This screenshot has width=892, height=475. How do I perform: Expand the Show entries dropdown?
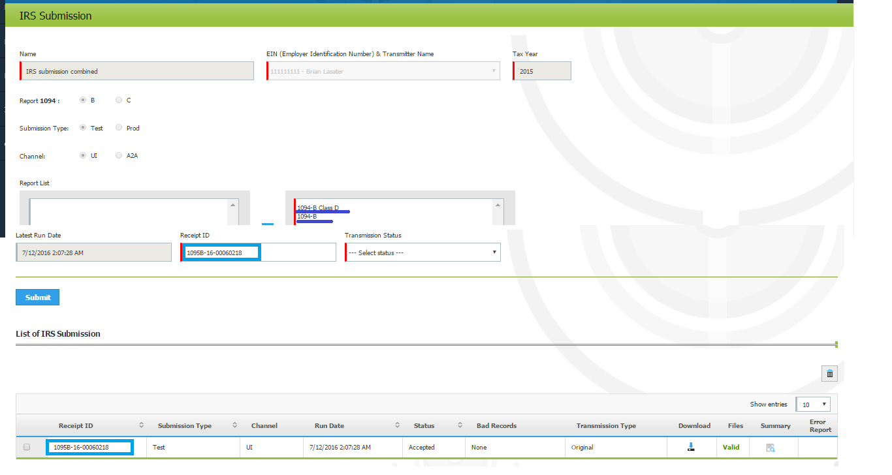pos(813,404)
